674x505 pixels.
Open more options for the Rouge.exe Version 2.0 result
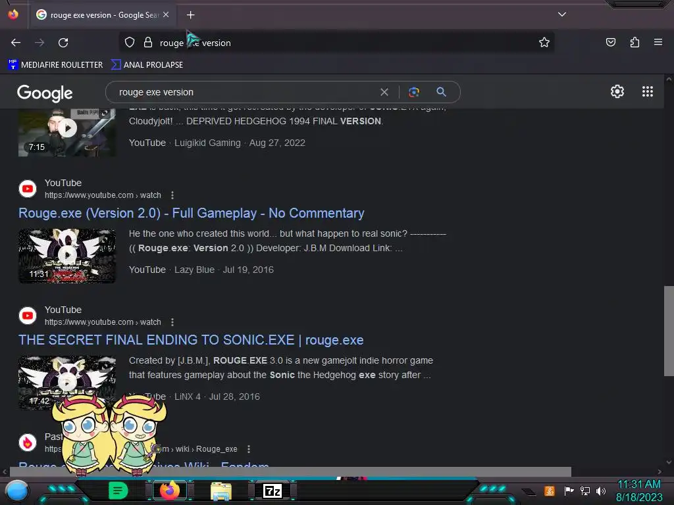coord(172,195)
